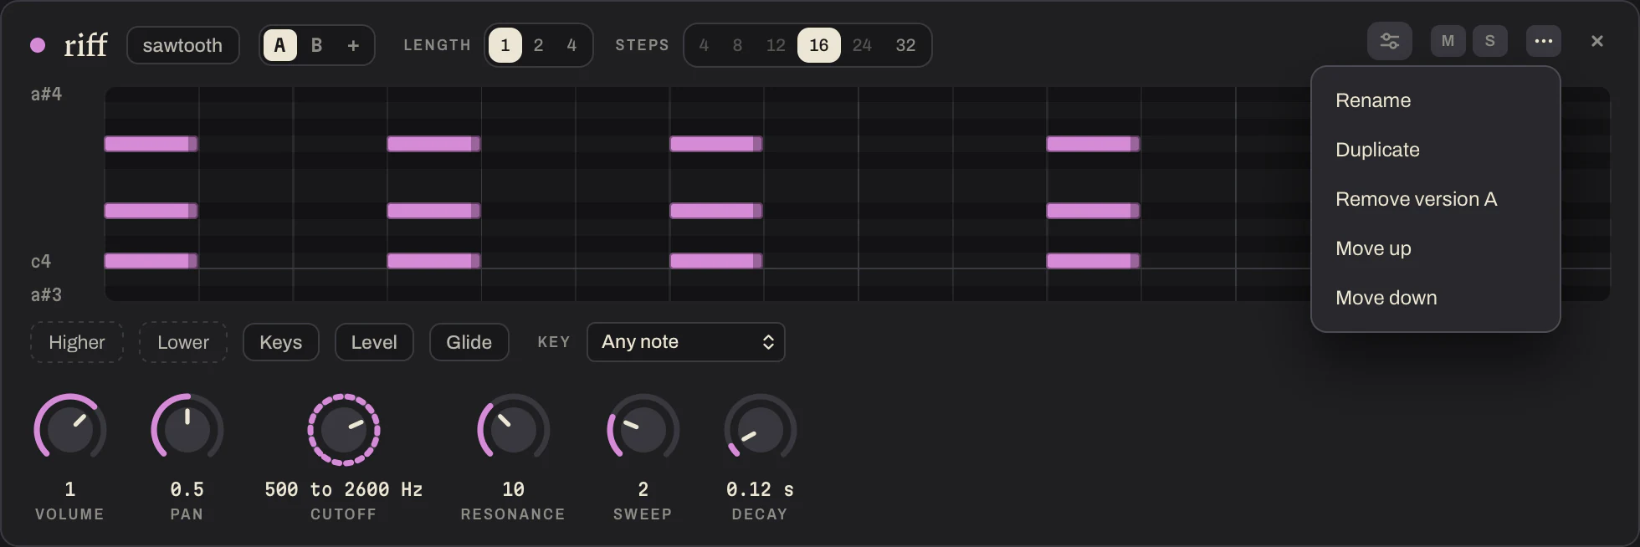This screenshot has width=1640, height=547.
Task: Select 16 steps
Action: click(819, 45)
